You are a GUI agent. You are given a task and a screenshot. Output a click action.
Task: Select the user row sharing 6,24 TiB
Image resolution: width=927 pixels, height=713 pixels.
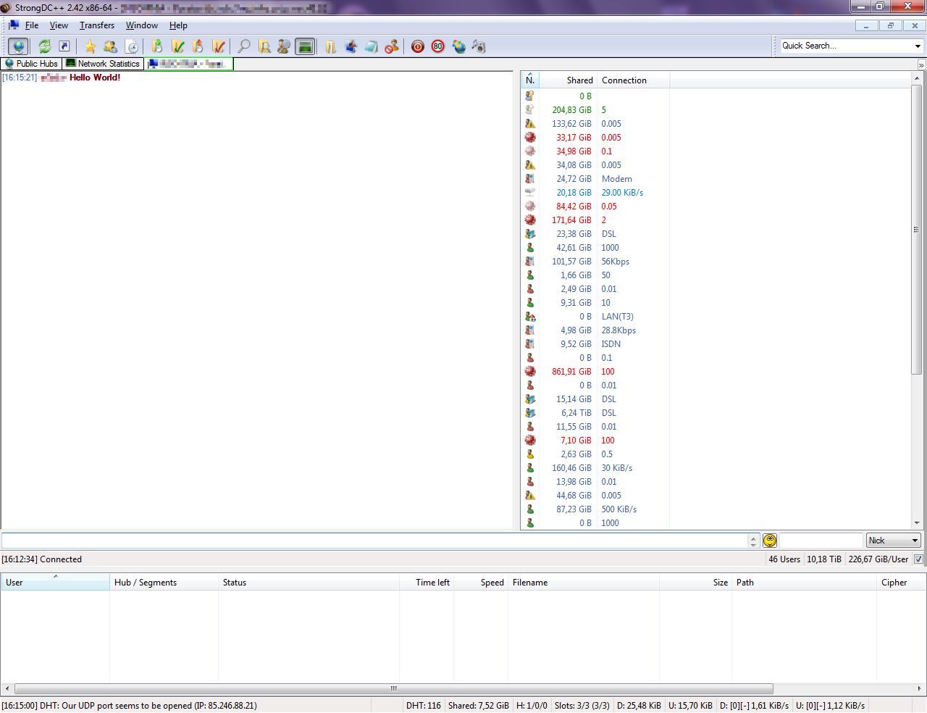click(716, 413)
